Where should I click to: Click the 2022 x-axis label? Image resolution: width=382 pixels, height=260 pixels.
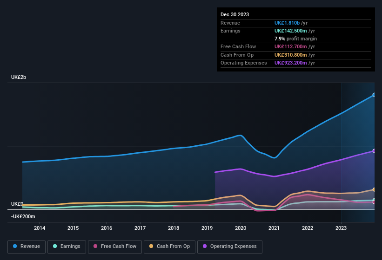pyautogui.click(x=308, y=228)
